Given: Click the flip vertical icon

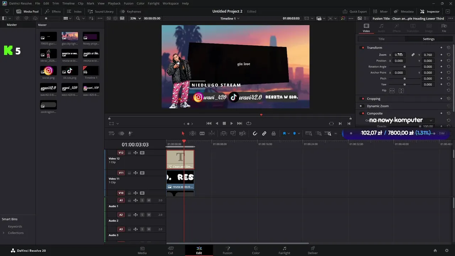Looking at the screenshot, I should tap(401, 91).
